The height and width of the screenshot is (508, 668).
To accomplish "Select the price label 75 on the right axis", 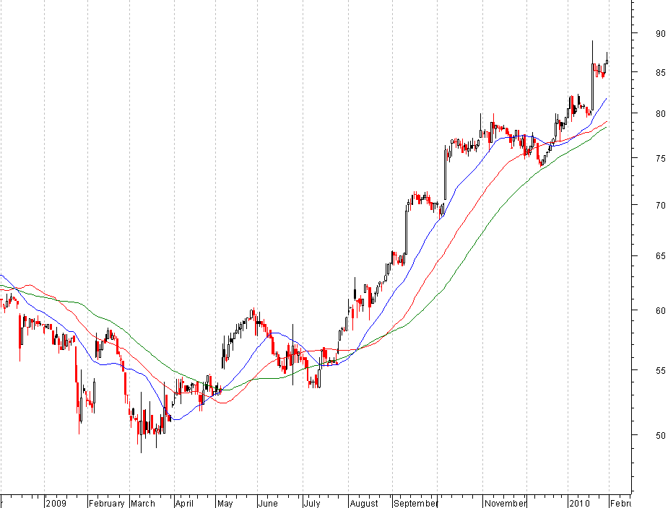I will coord(660,159).
